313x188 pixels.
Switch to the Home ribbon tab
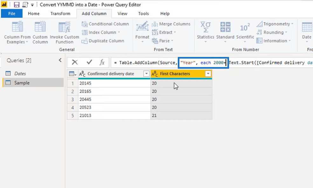point(33,14)
